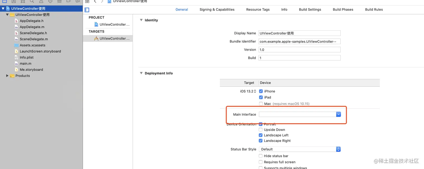
Task: Toggle the iPhone device checkbox
Action: tap(261, 91)
